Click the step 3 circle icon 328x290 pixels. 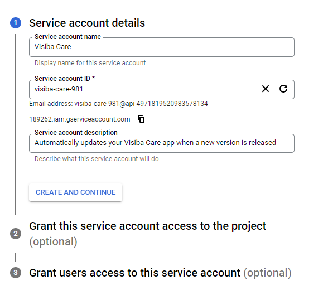click(16, 273)
